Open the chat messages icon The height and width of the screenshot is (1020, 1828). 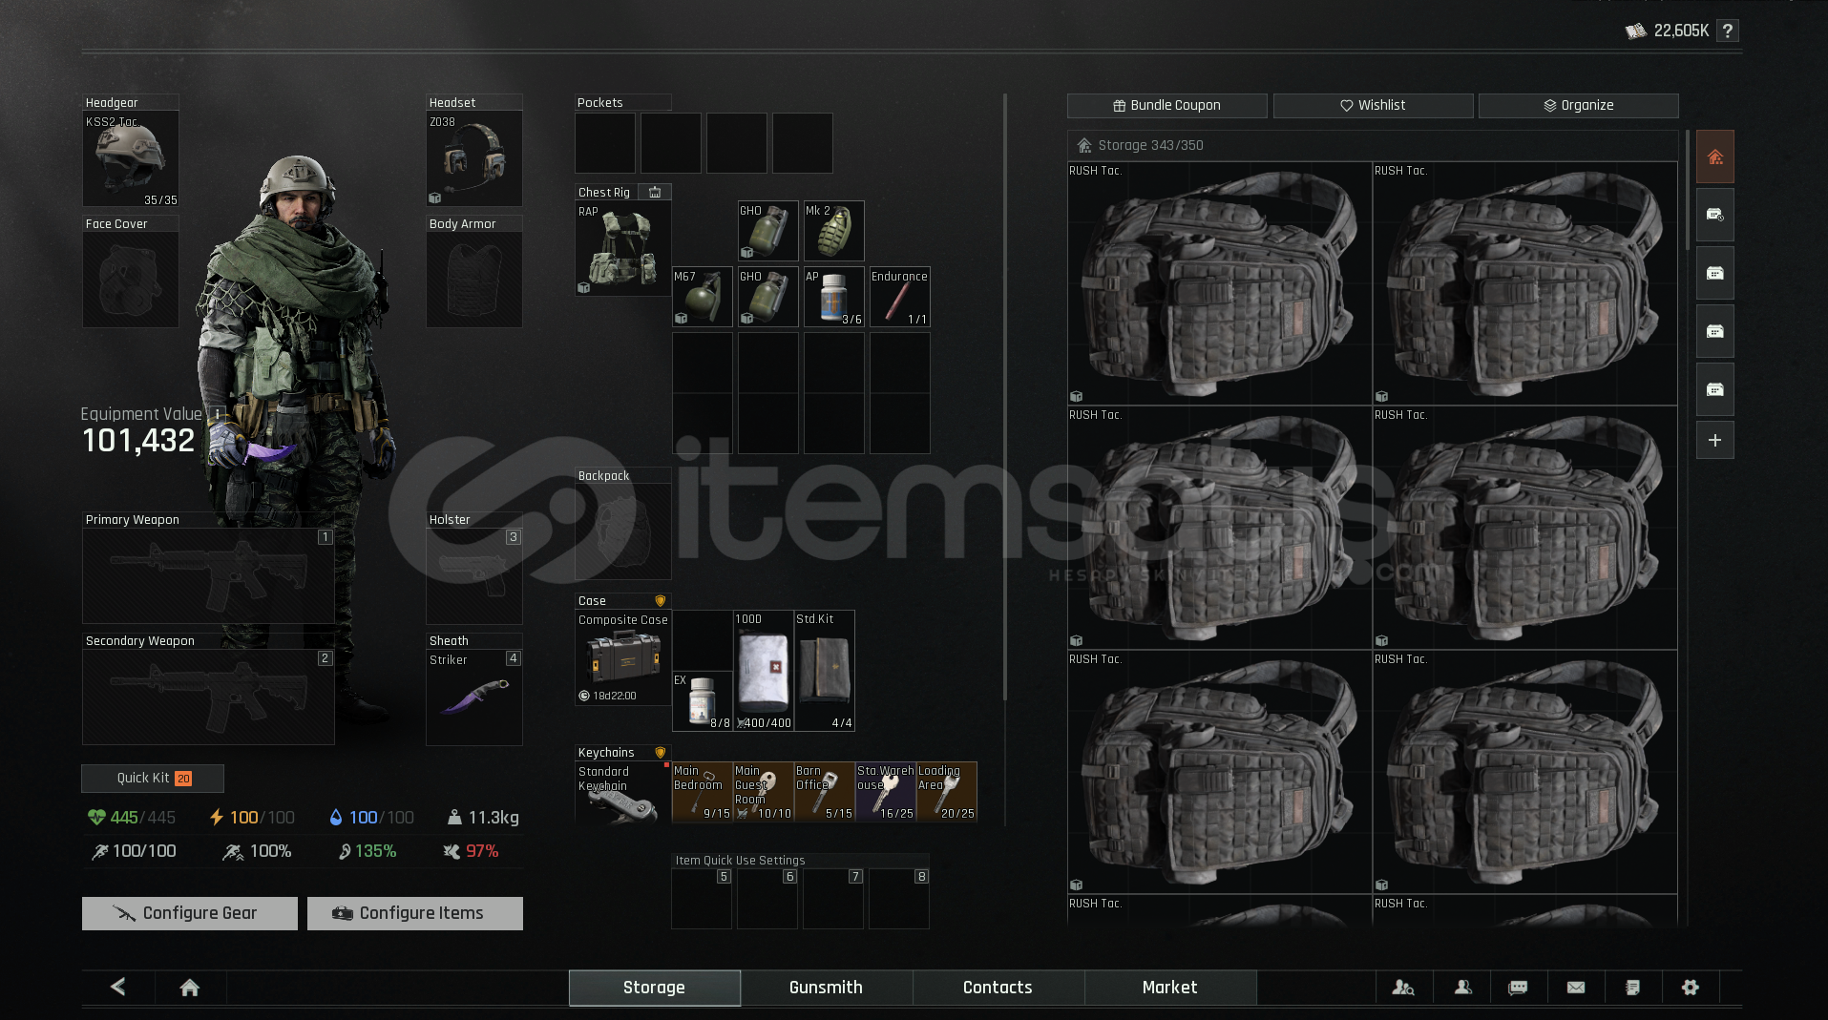[1518, 988]
